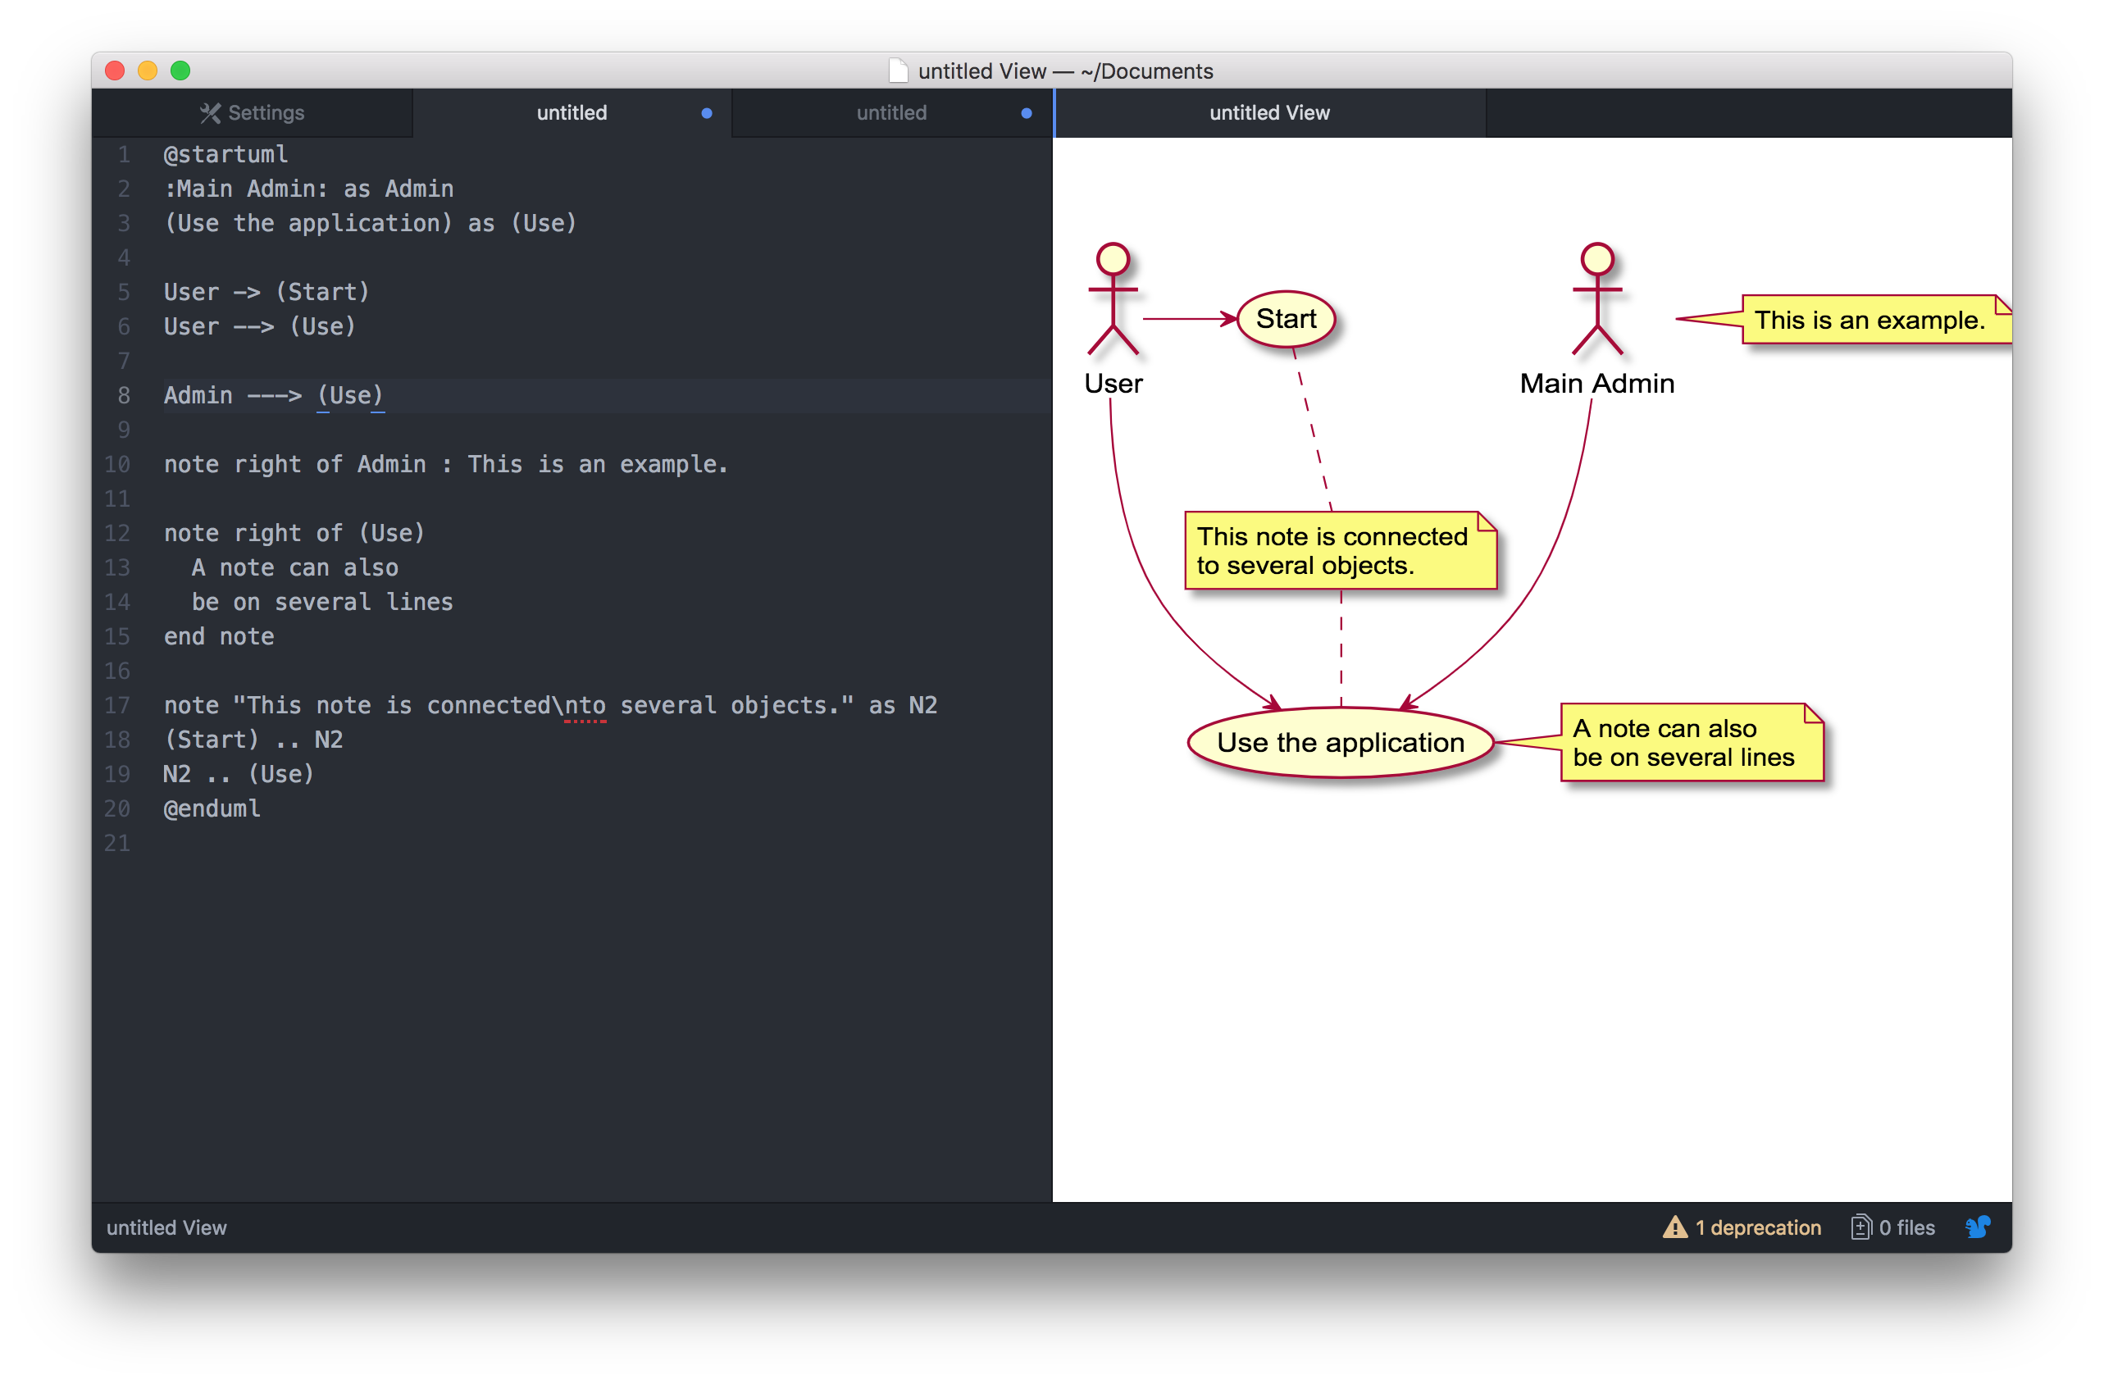Viewport: 2104px width, 1384px height.
Task: Switch to the second untitled tab
Action: click(x=891, y=112)
